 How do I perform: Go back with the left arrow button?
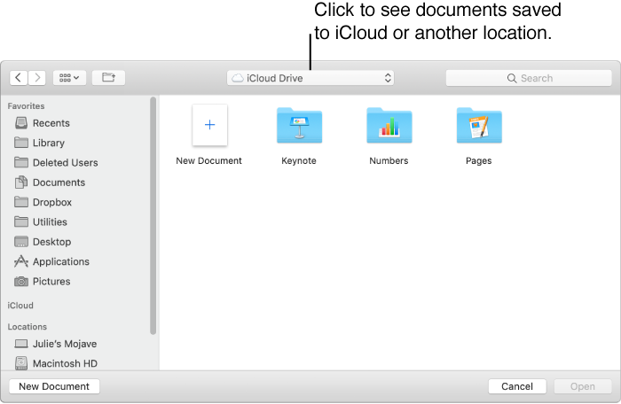pyautogui.click(x=19, y=78)
